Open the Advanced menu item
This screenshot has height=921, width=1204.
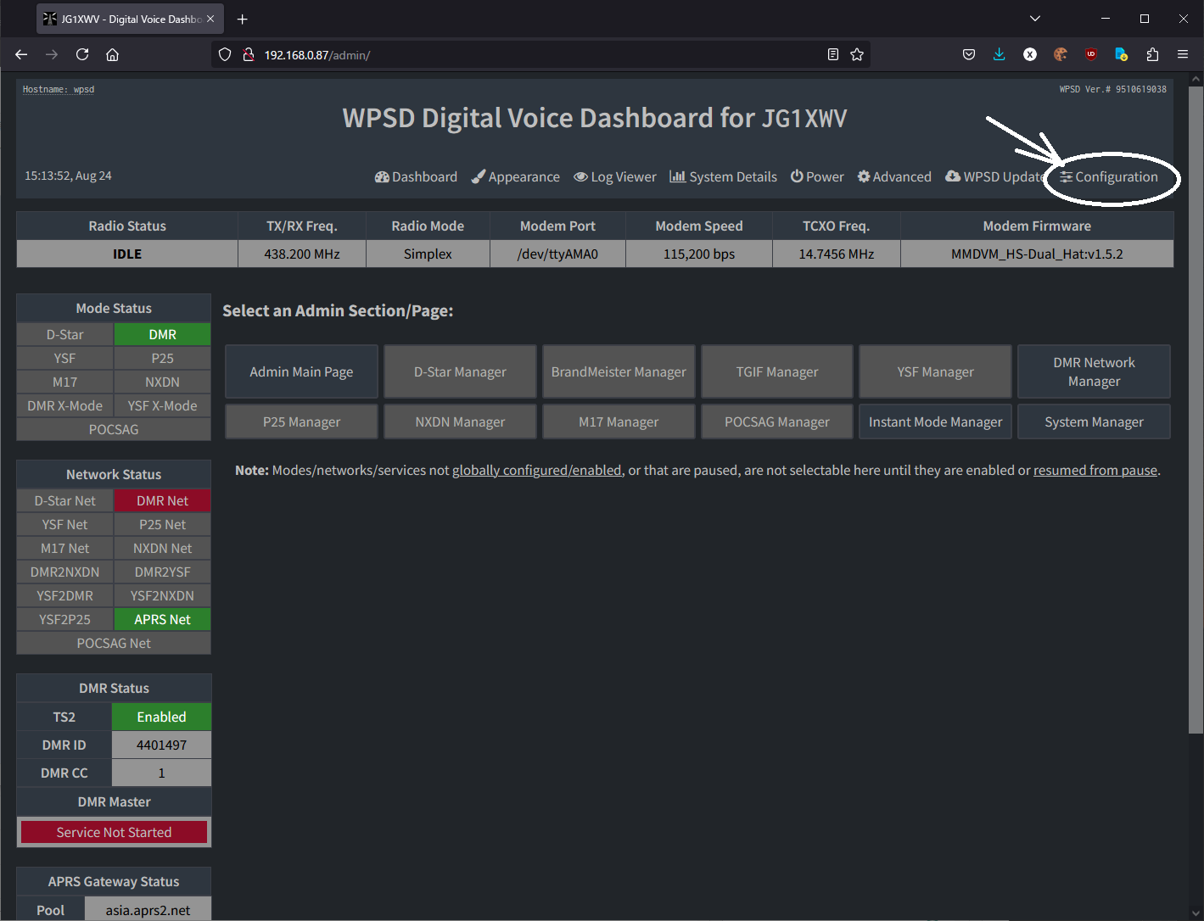coord(894,176)
